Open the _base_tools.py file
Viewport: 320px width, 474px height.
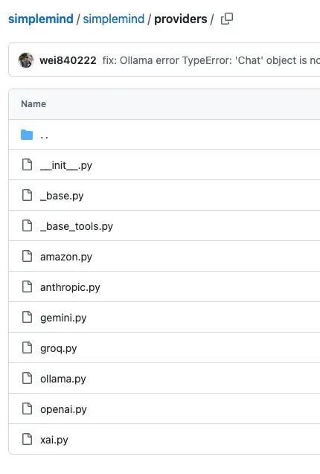click(x=77, y=226)
